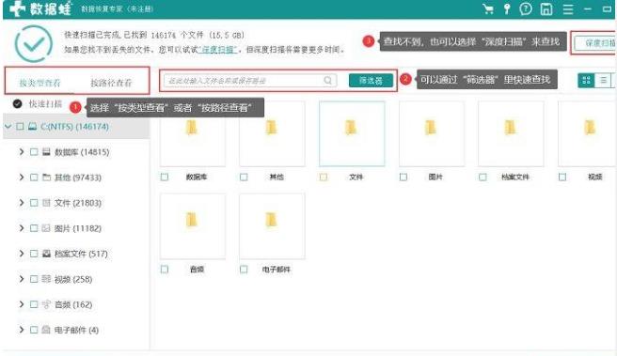Click the search magnifier icon
Image resolution: width=617 pixels, height=356 pixels.
point(327,80)
